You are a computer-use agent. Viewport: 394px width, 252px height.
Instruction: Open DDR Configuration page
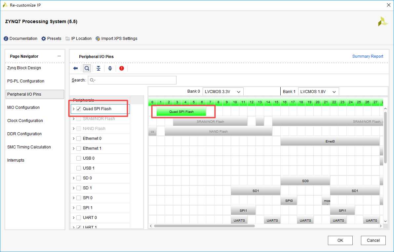click(24, 134)
